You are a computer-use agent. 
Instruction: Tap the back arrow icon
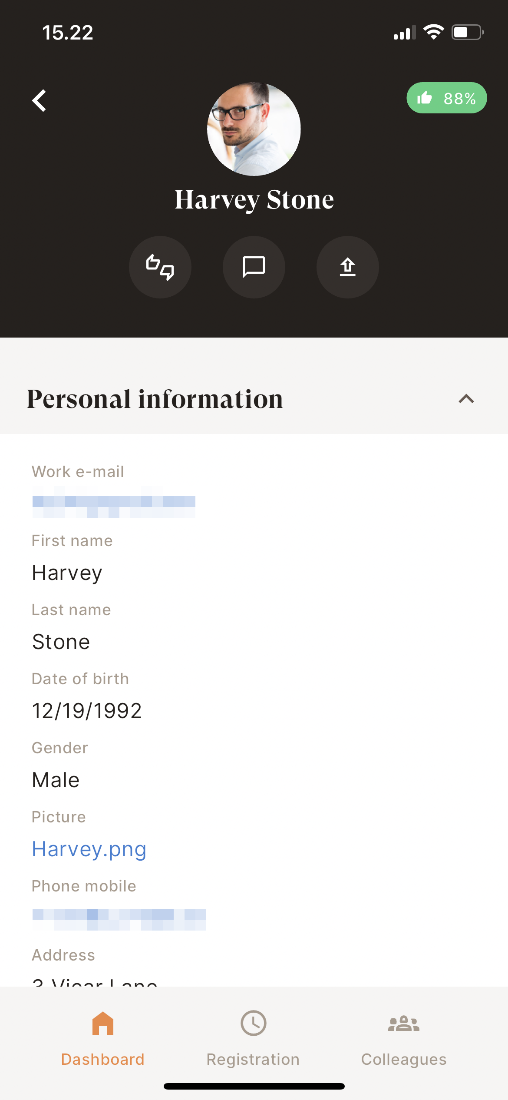tap(40, 101)
